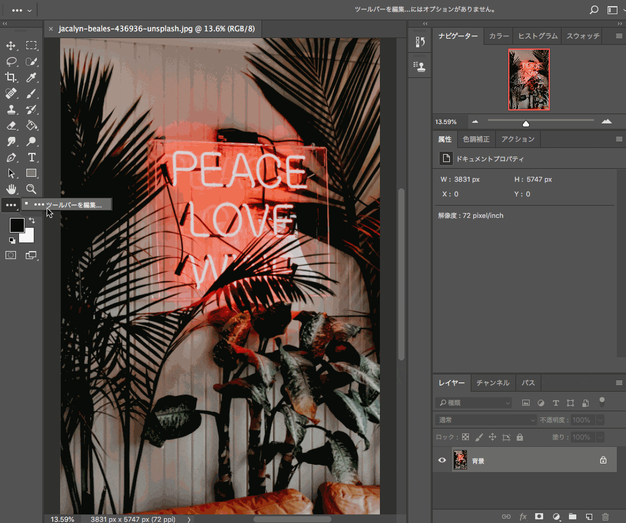This screenshot has height=523, width=626.
Task: Toggle the shape layer filter
Action: tap(571, 403)
